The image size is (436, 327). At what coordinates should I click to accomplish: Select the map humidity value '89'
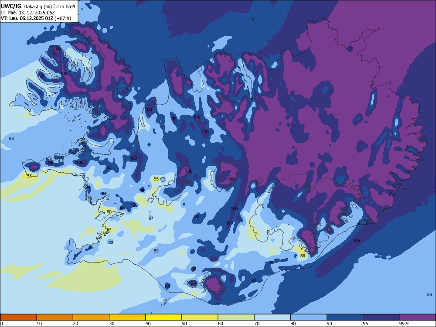click(156, 251)
